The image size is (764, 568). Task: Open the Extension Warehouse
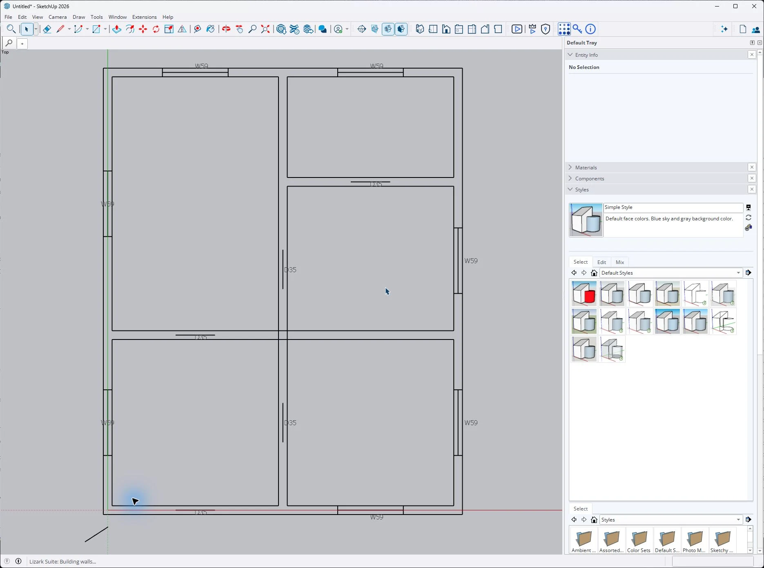click(294, 29)
